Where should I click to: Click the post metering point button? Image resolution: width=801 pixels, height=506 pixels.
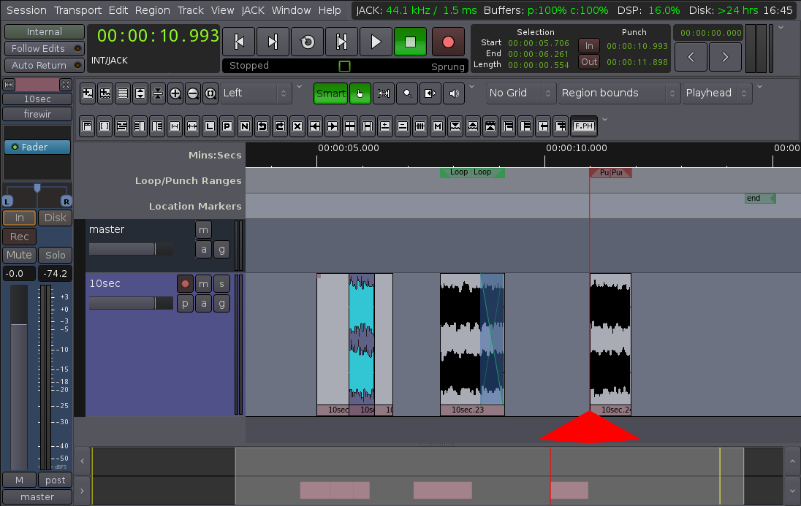[x=55, y=480]
